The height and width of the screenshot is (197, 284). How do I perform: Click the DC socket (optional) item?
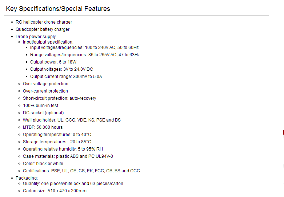[43, 112]
